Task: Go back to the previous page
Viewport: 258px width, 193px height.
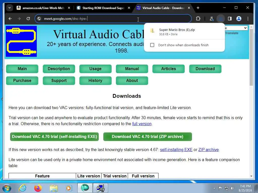Action: (10, 19)
